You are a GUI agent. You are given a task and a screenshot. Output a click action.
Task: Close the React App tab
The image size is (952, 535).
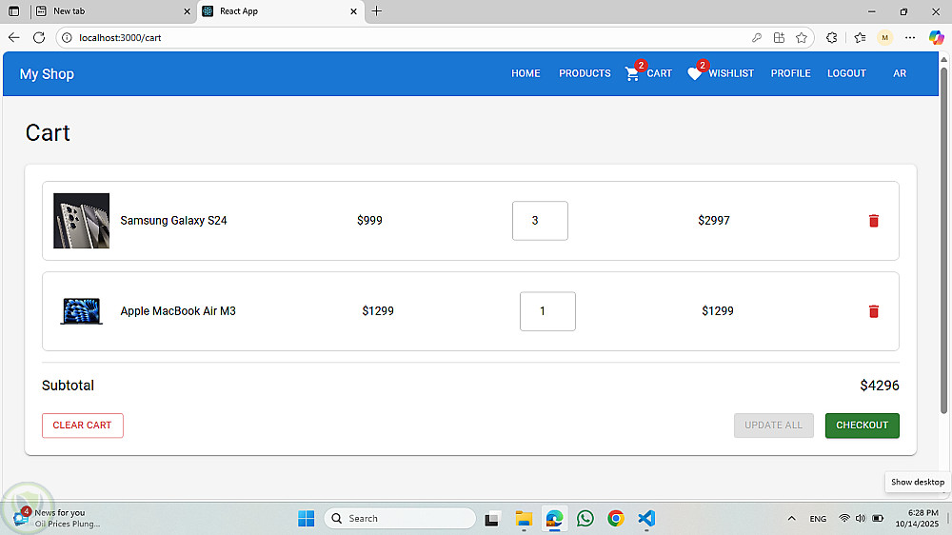(353, 10)
